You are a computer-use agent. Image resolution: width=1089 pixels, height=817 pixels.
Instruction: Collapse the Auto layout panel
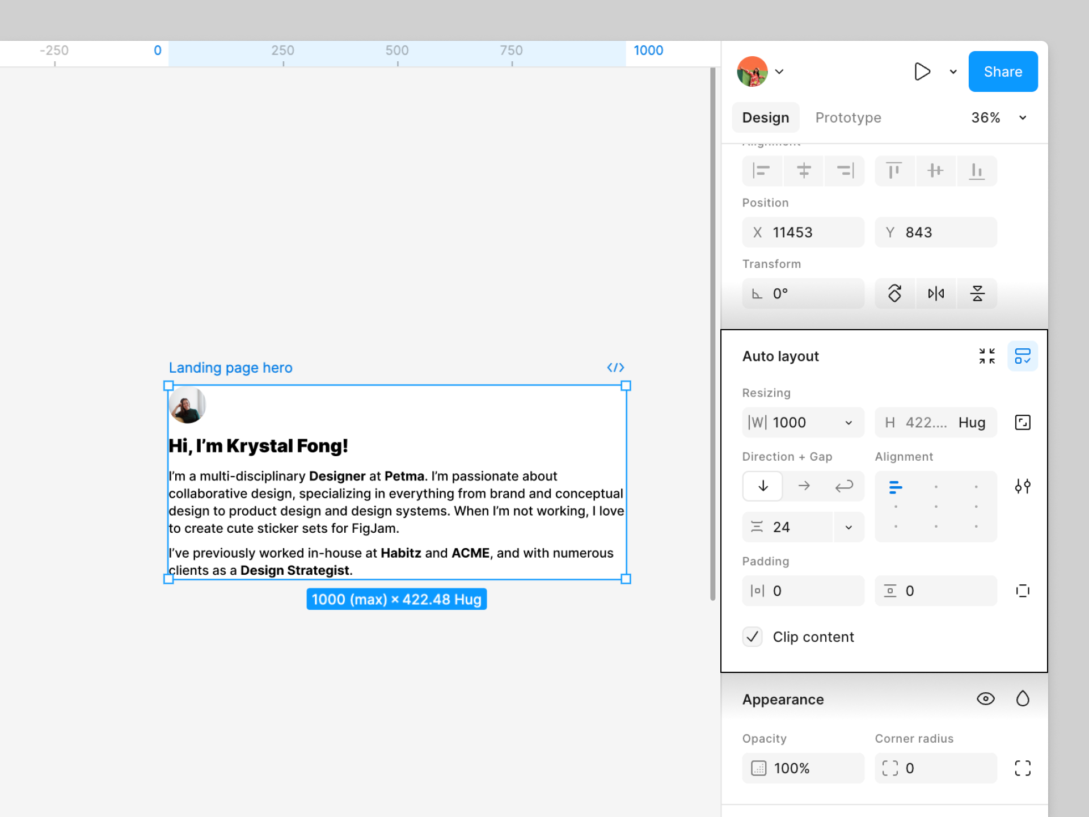pyautogui.click(x=987, y=356)
